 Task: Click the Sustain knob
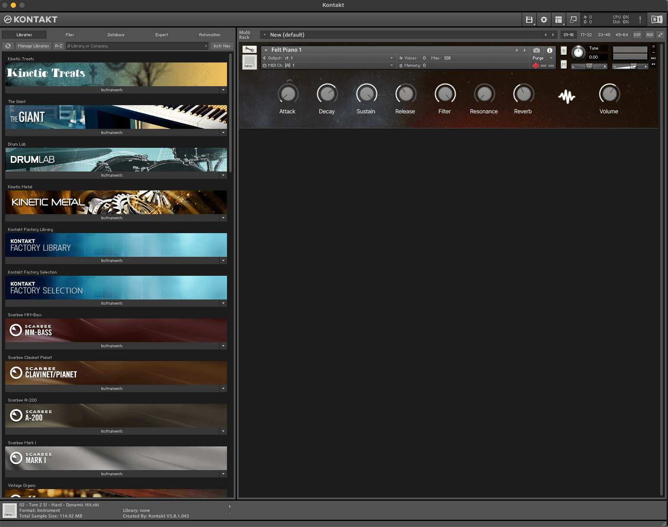click(x=366, y=94)
